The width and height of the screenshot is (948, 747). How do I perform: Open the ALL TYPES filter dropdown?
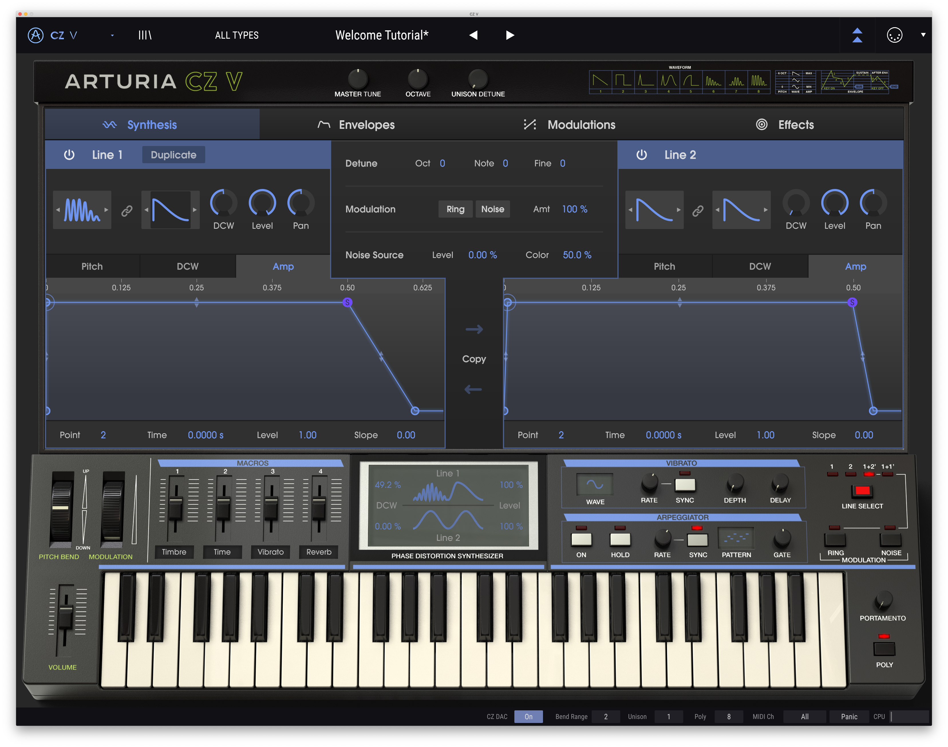pyautogui.click(x=236, y=35)
